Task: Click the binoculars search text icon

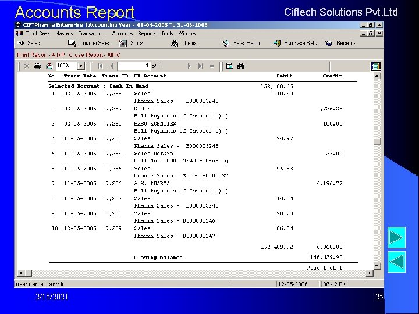Action: coord(241,66)
